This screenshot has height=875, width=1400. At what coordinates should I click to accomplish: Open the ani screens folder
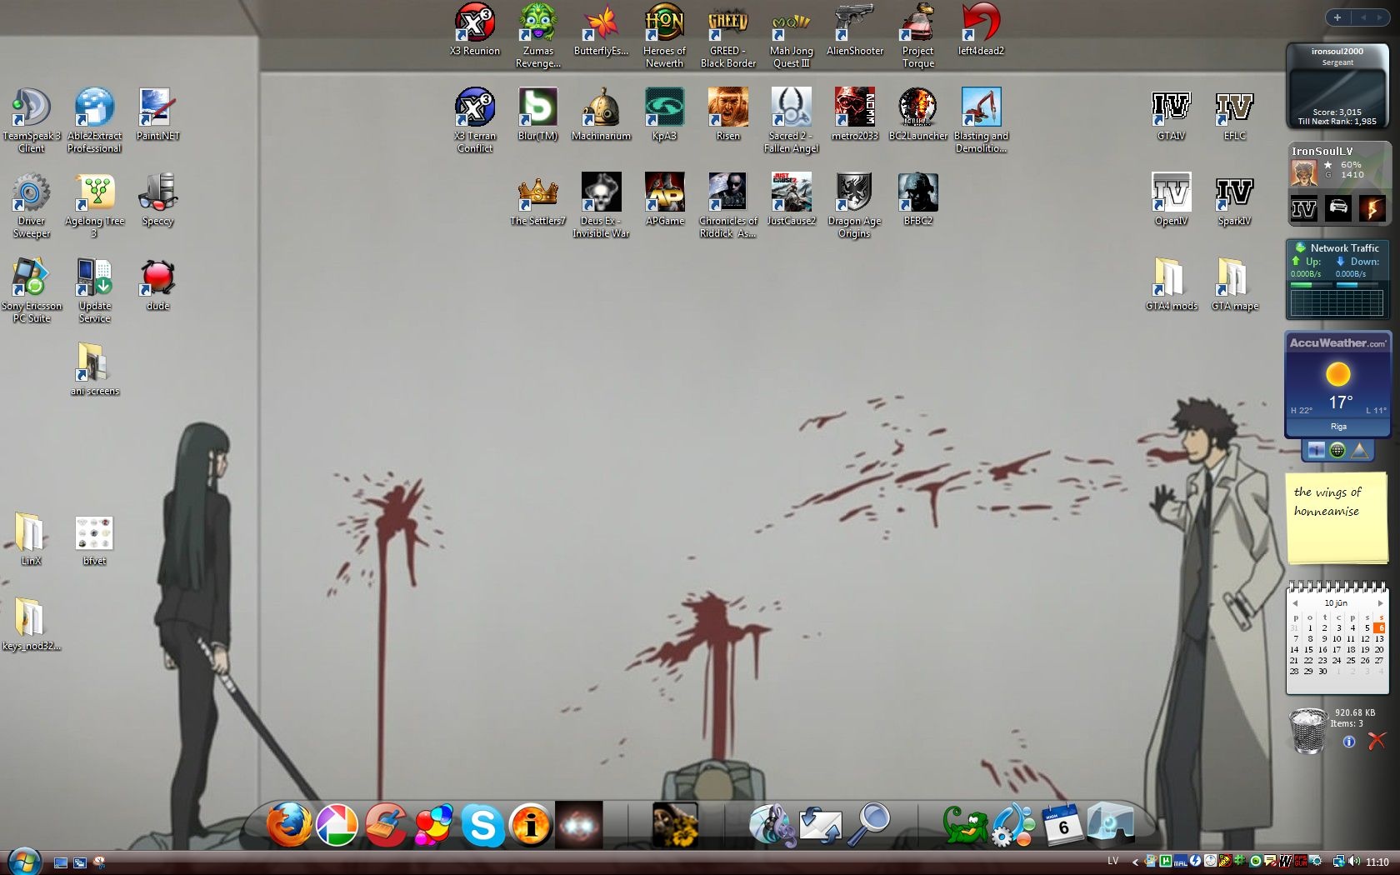click(94, 370)
